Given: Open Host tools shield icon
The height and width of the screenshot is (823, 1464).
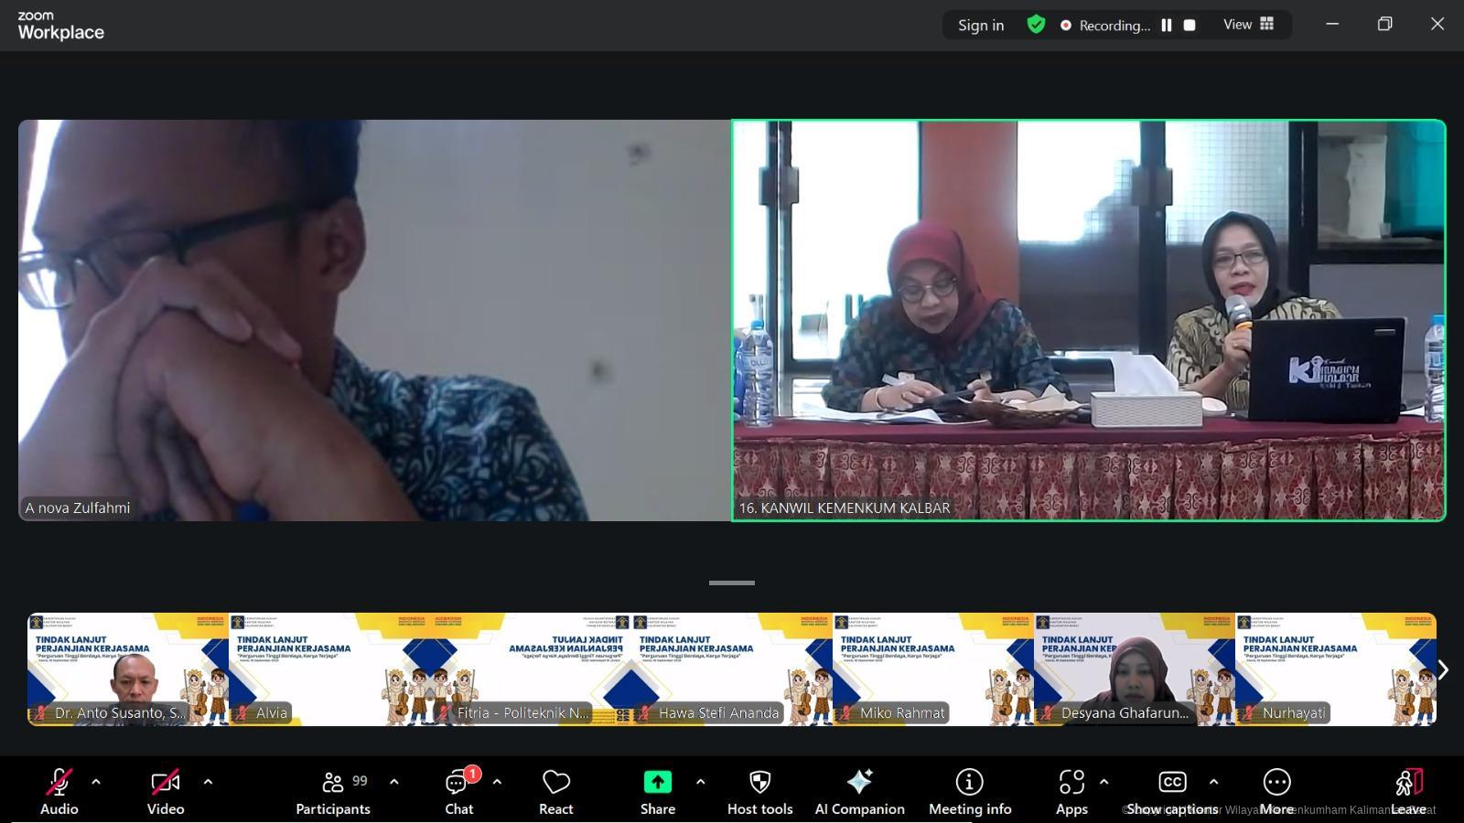Looking at the screenshot, I should tap(759, 792).
